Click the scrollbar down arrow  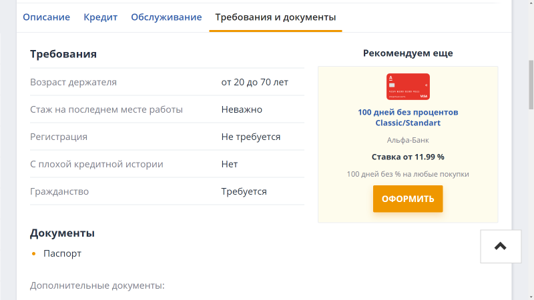pyautogui.click(x=531, y=297)
